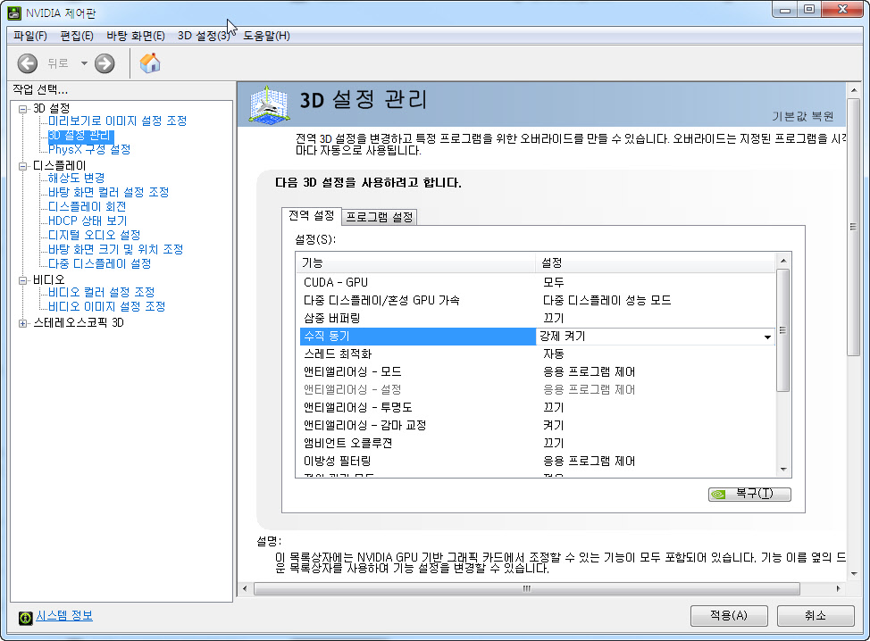
Task: Select the 이방성 필터링 row
Action: [537, 462]
